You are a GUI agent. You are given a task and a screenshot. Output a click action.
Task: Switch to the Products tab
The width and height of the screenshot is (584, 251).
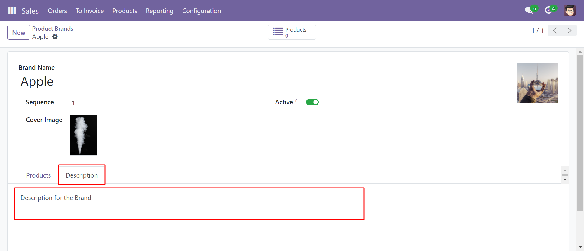pyautogui.click(x=39, y=175)
